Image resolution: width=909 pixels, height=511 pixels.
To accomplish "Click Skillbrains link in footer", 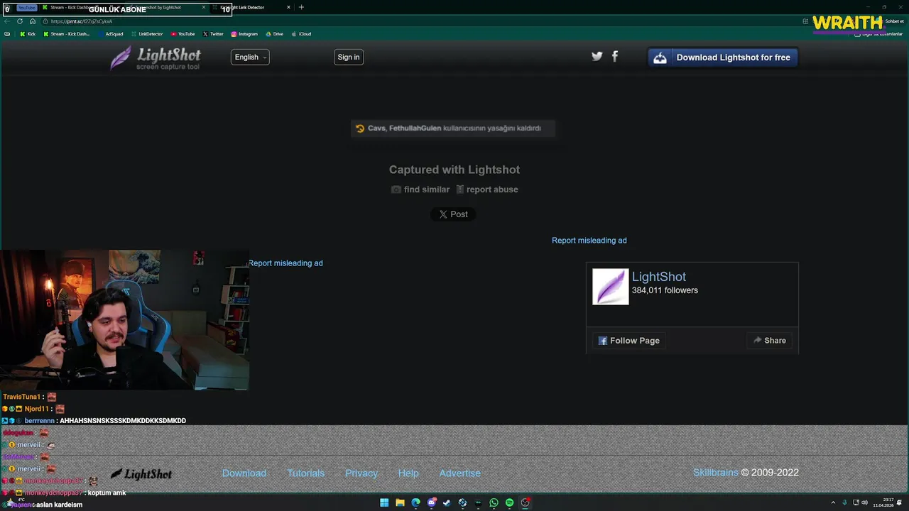I will pos(716,473).
